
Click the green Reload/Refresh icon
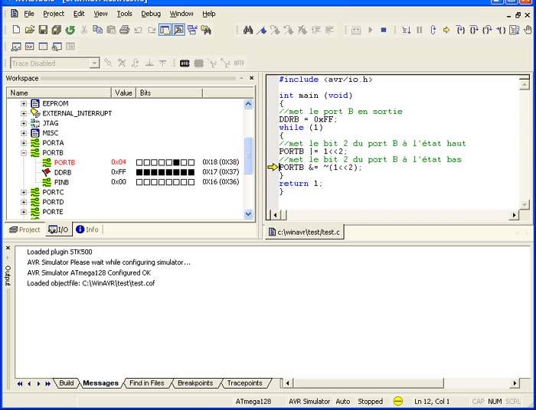(x=70, y=30)
